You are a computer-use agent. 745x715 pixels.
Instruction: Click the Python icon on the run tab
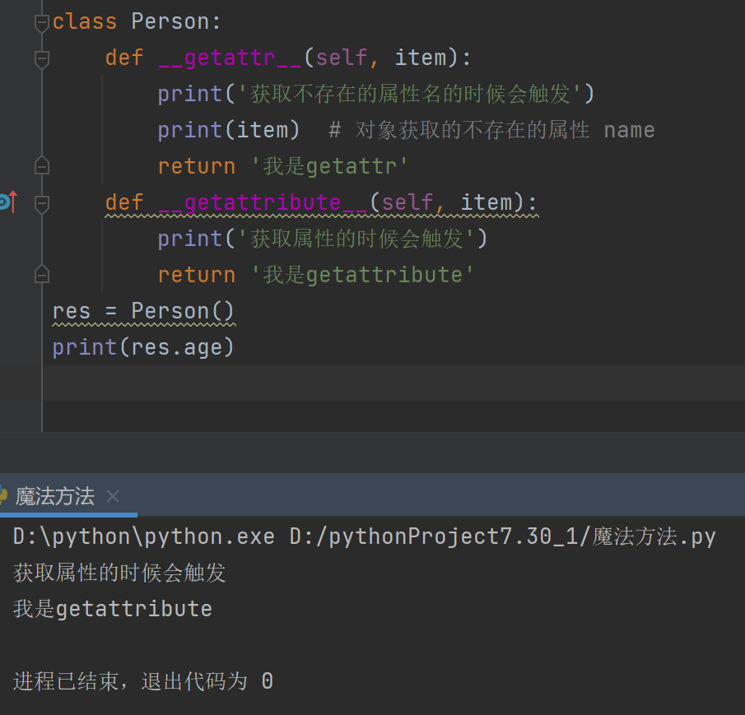pos(3,494)
